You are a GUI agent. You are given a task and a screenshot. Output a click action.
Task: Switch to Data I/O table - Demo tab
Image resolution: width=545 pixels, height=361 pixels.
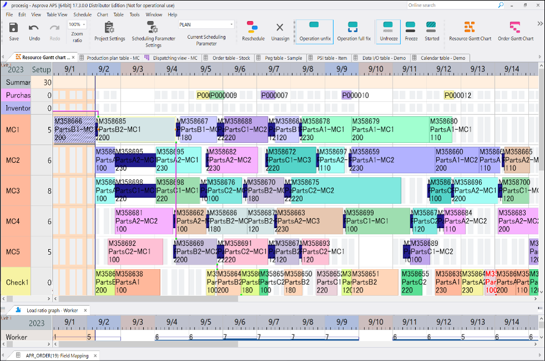point(380,58)
